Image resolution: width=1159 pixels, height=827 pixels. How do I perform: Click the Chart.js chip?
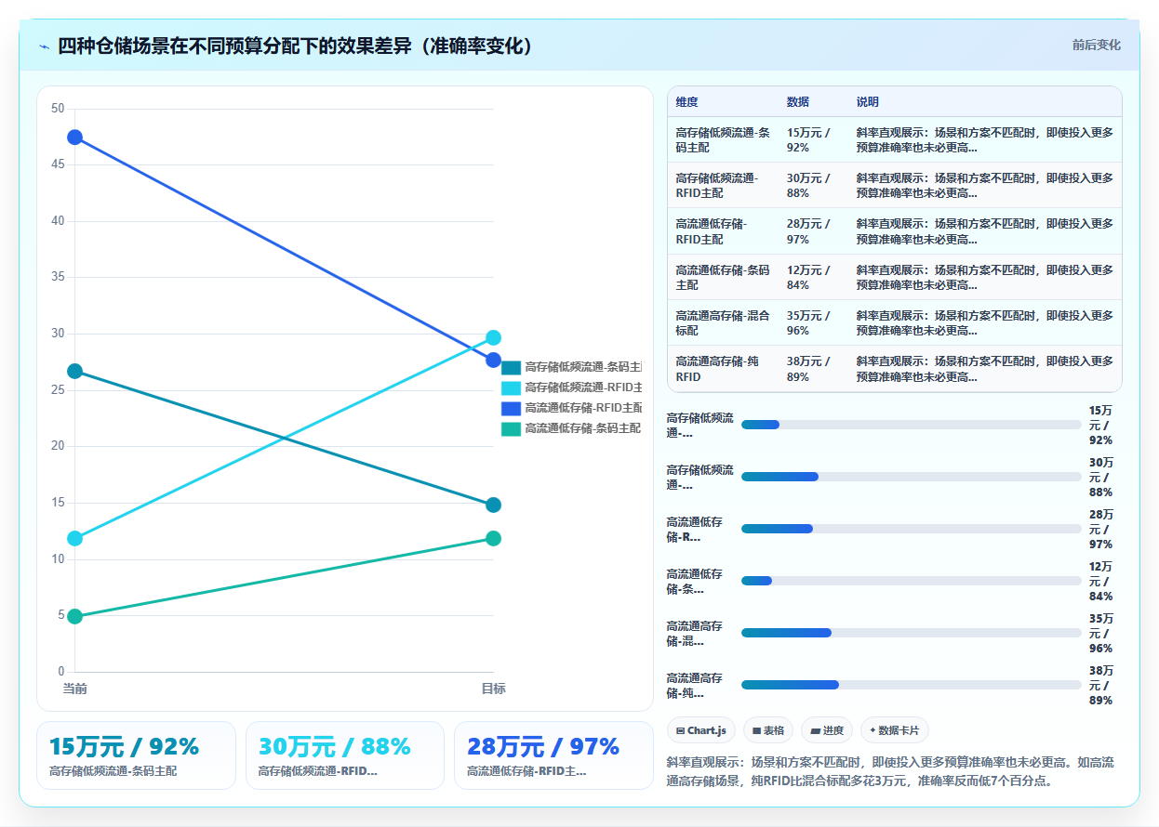[701, 730]
